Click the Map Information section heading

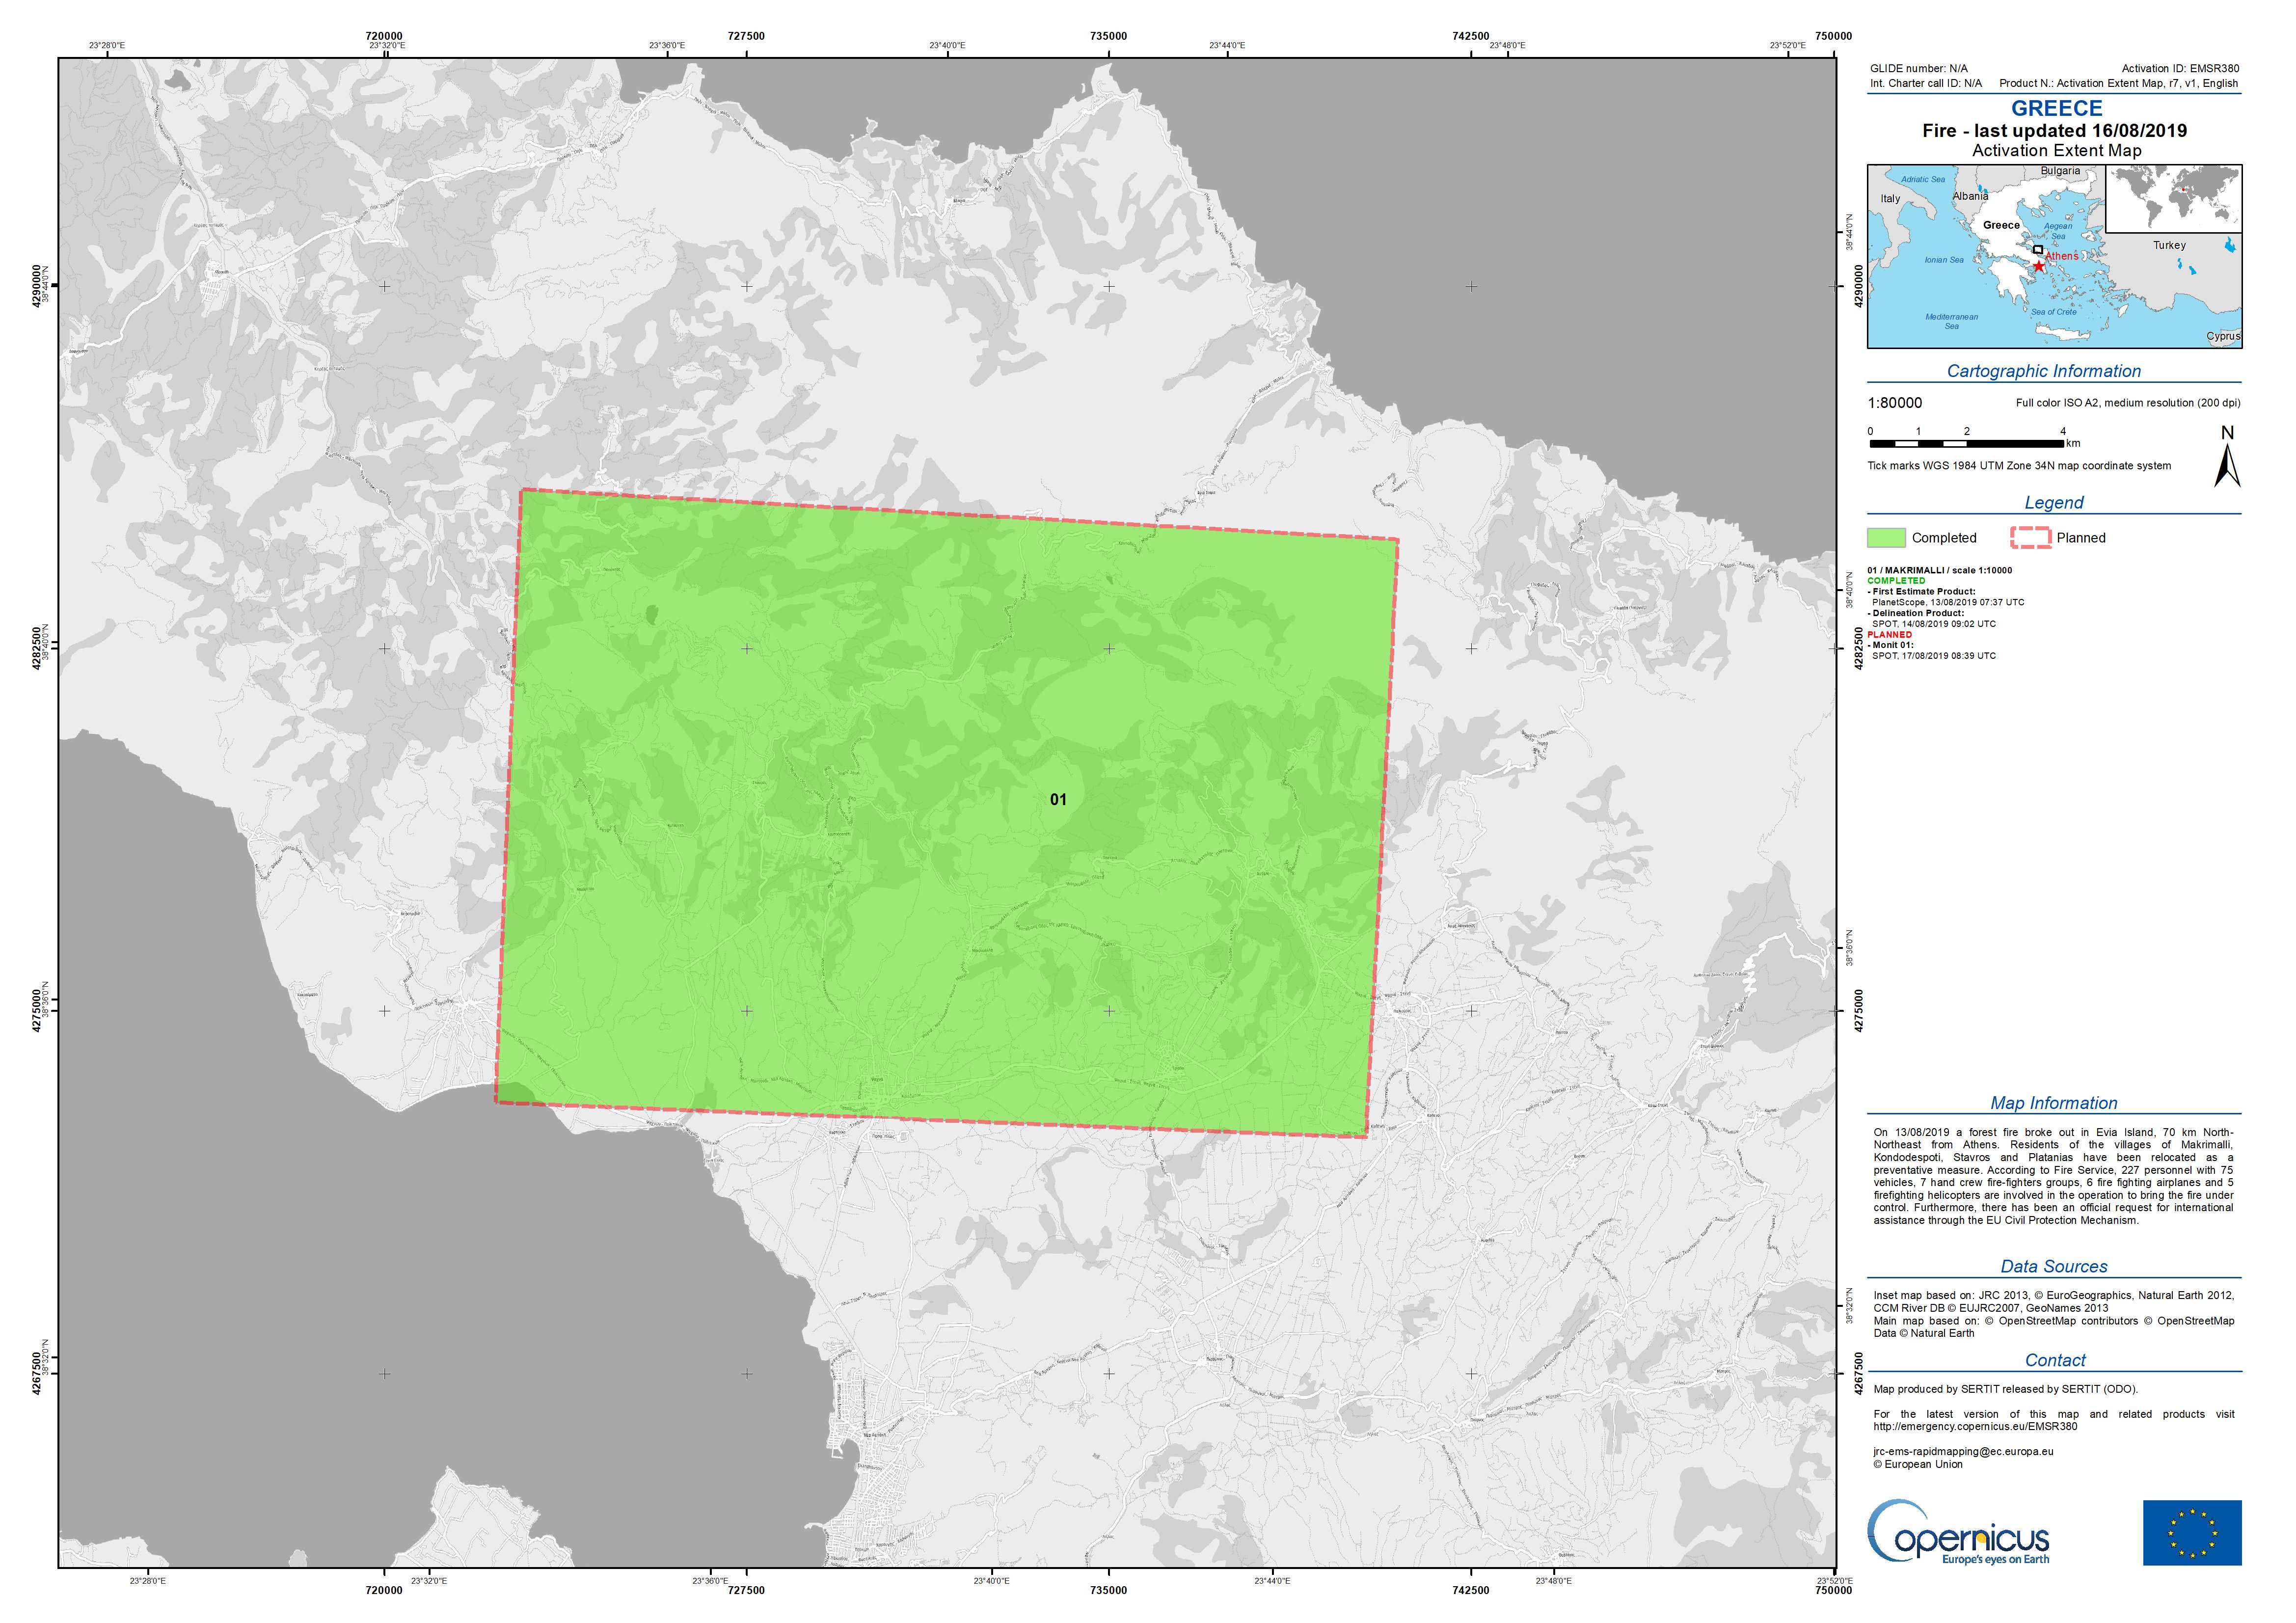(x=2053, y=1103)
